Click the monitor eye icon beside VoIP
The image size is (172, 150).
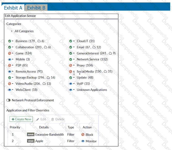coord(71,84)
